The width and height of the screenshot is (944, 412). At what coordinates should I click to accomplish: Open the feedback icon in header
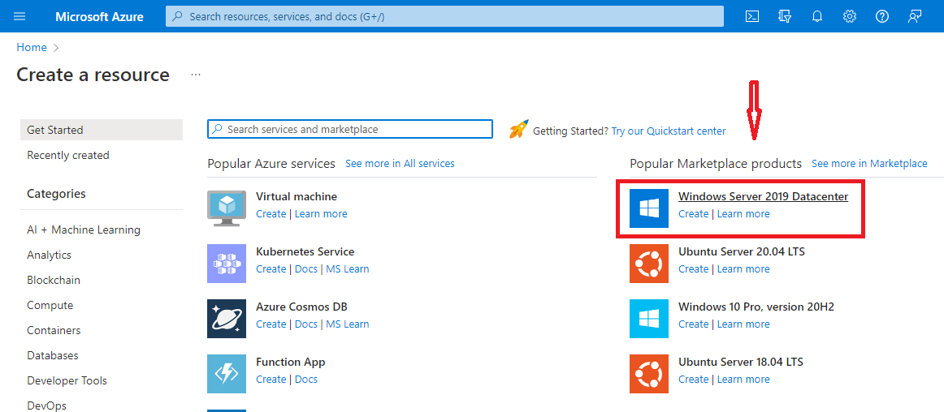(x=915, y=16)
